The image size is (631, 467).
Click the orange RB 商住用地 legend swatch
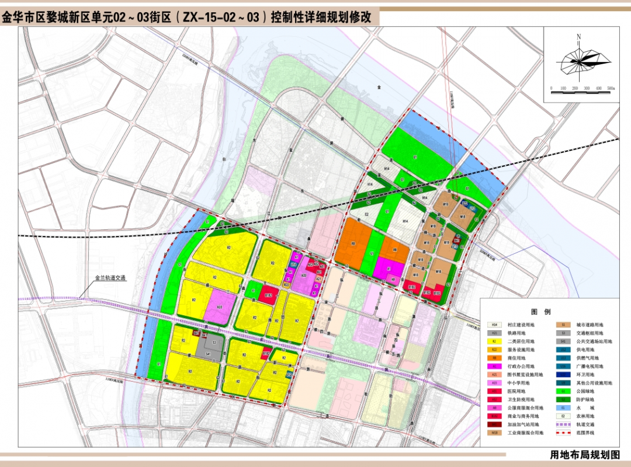point(494,358)
